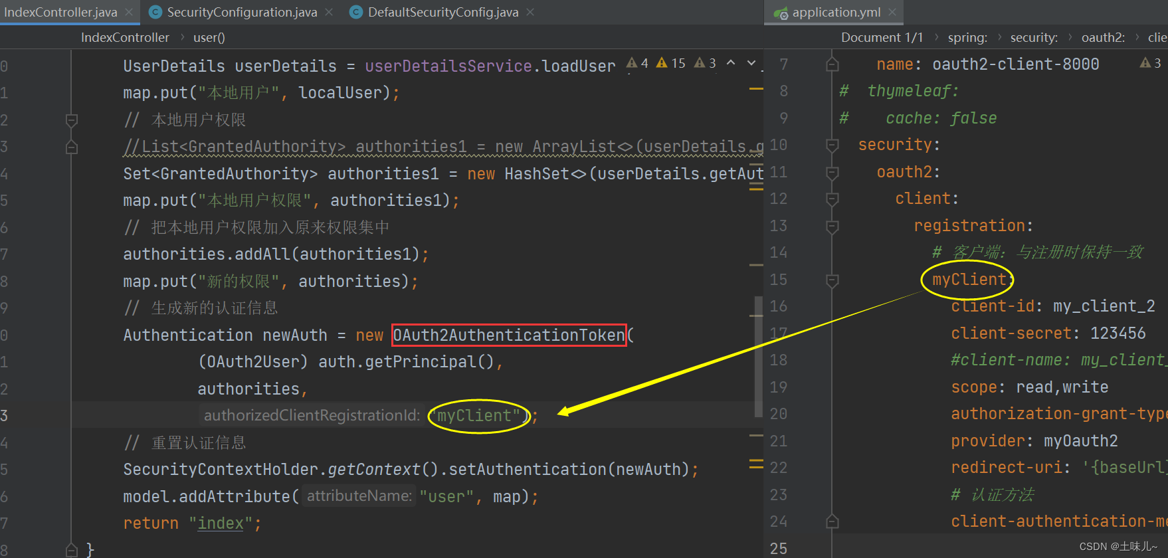Screen dimensions: 1168x558
Task: Collapse the name: oauth2-client-8000 fold marker
Action: (x=832, y=64)
